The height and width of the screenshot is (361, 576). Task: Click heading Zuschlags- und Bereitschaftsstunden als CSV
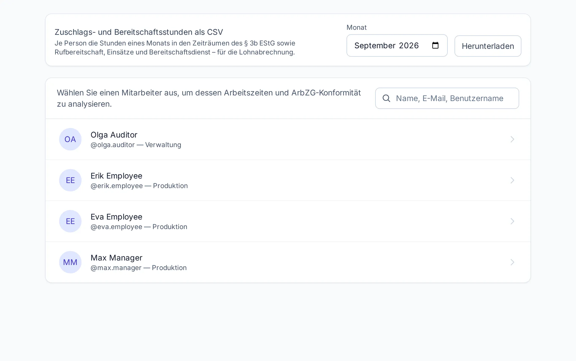coord(139,32)
